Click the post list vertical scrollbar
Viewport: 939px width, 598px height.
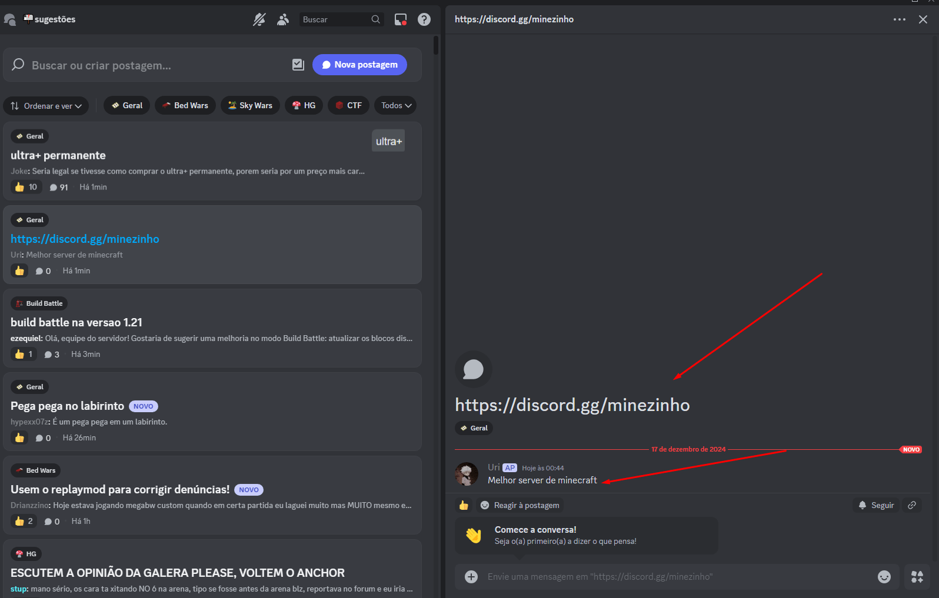pyautogui.click(x=436, y=45)
